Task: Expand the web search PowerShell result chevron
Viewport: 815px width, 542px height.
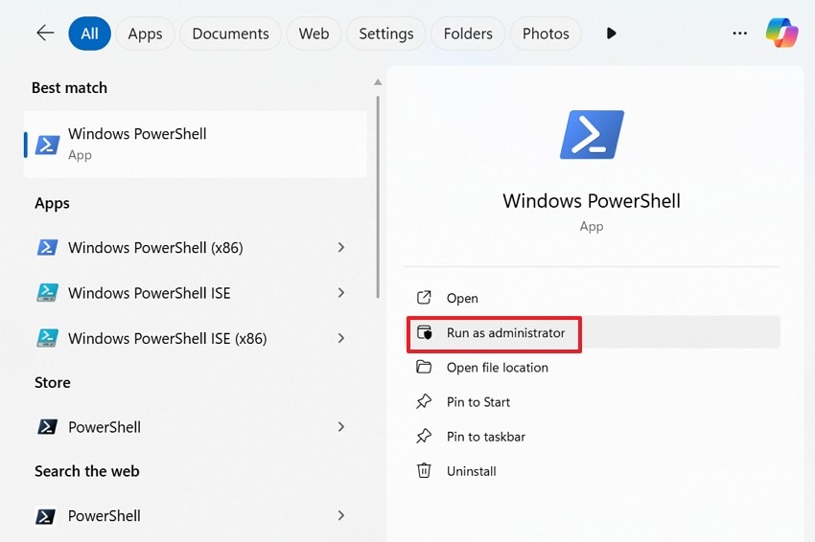Action: 341,515
